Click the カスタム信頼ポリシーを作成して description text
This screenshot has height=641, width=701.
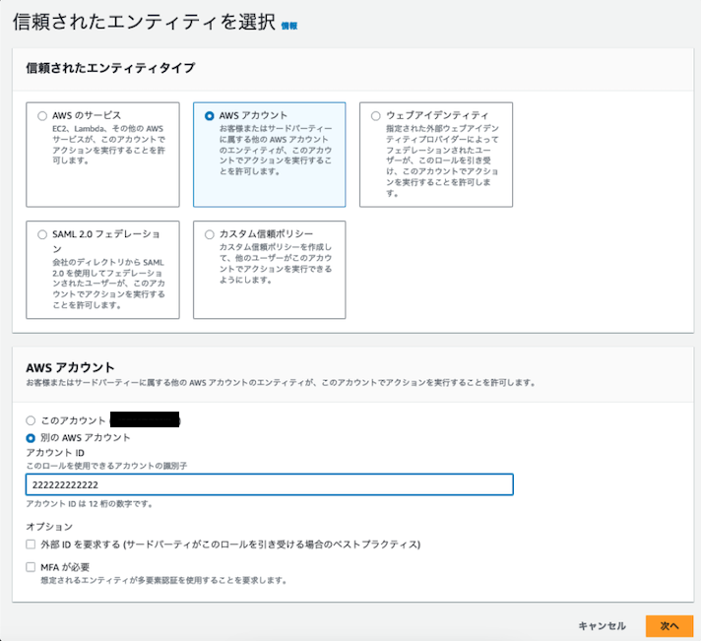tap(276, 263)
